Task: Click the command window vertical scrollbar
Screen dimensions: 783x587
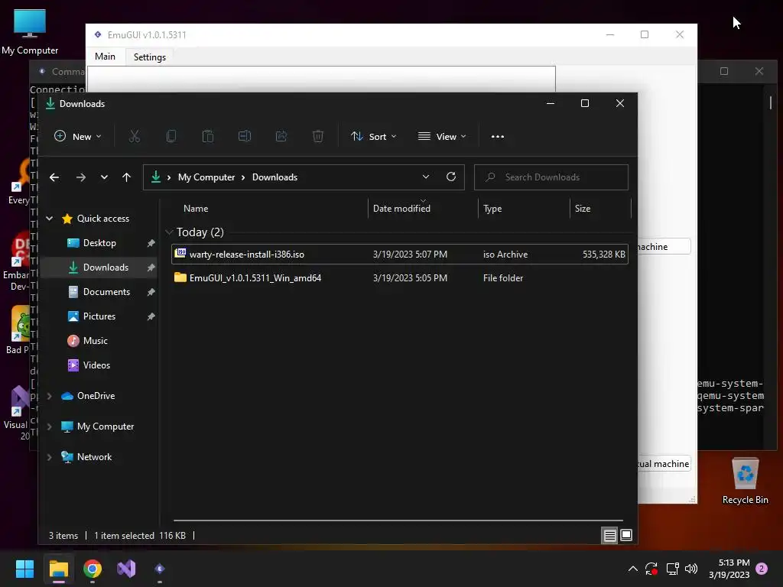Action: (x=771, y=103)
